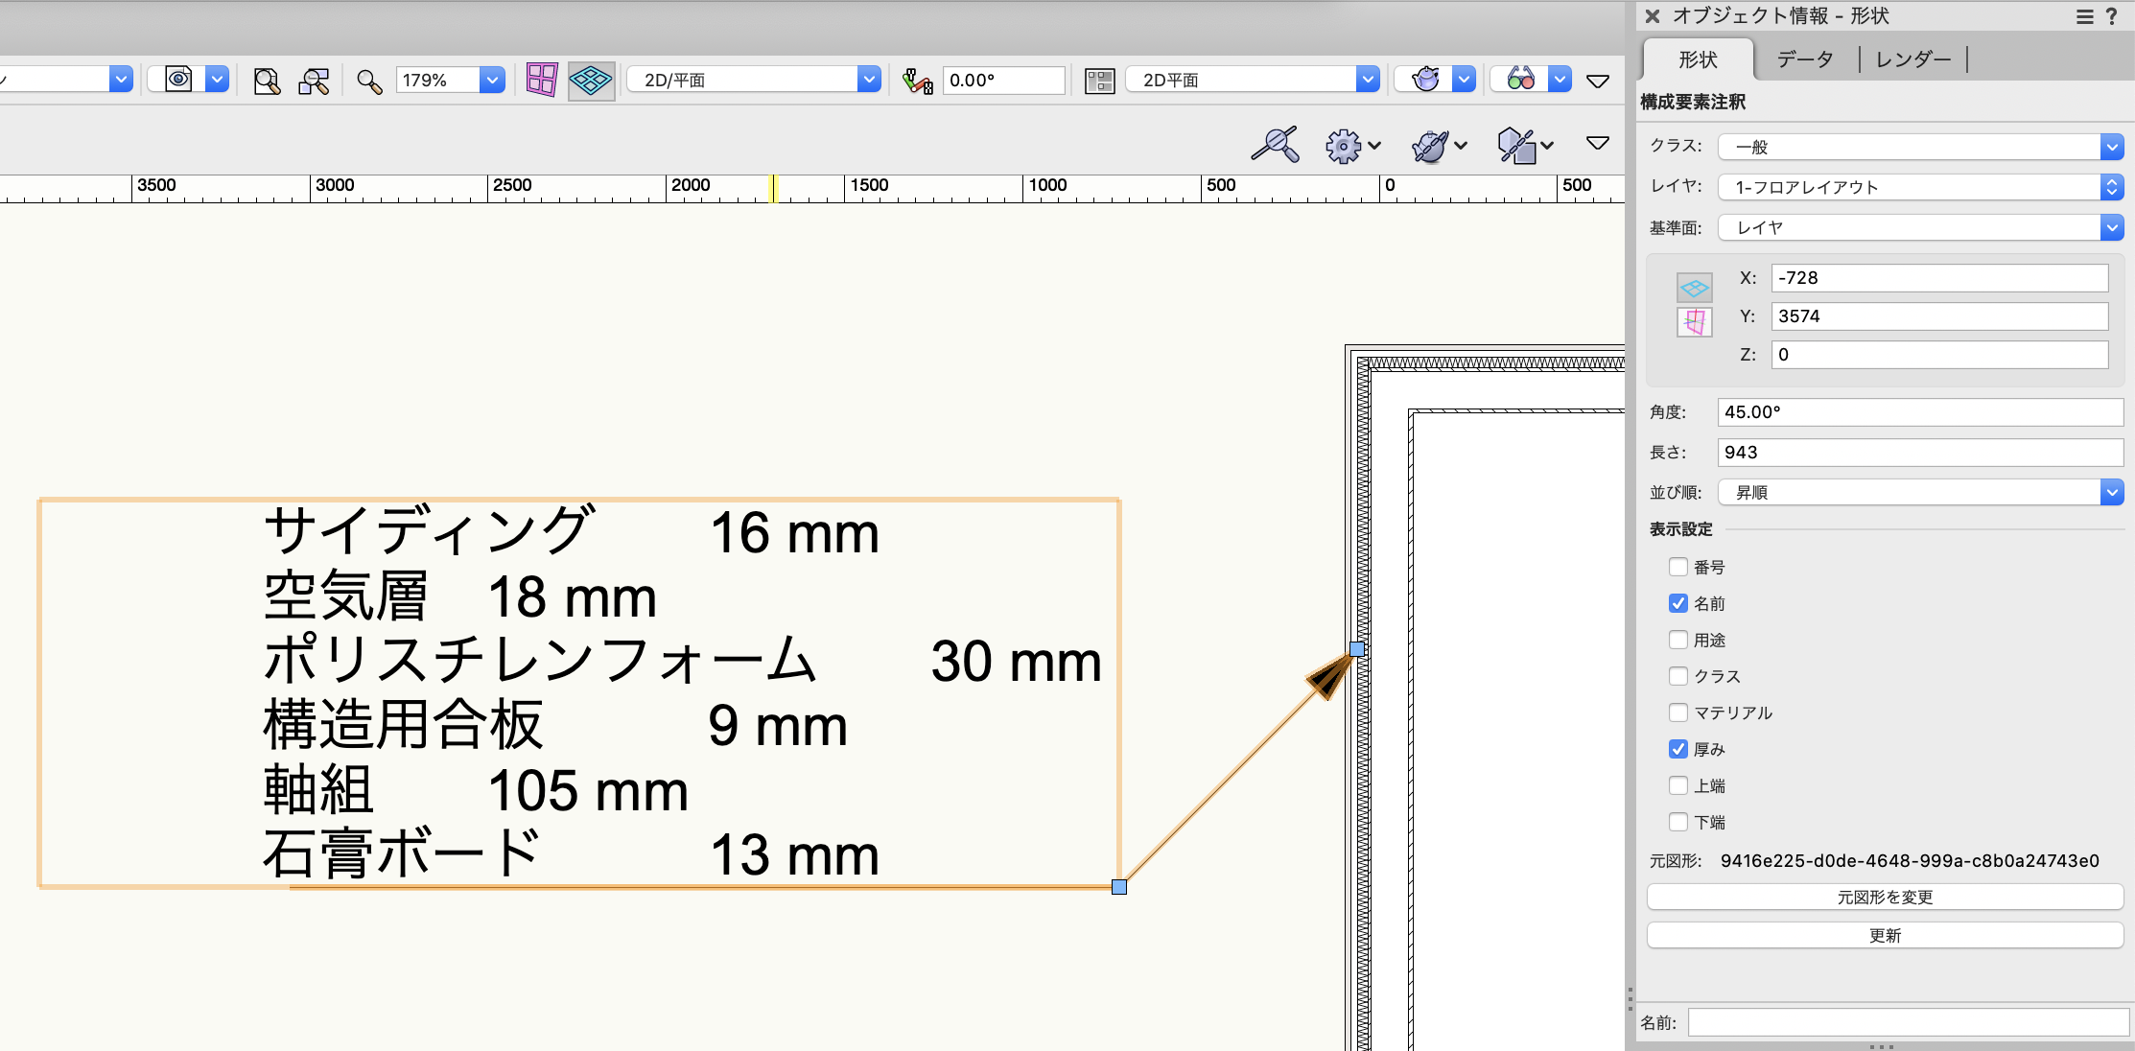
Task: Enable the 上端 checkbox
Action: point(1678,785)
